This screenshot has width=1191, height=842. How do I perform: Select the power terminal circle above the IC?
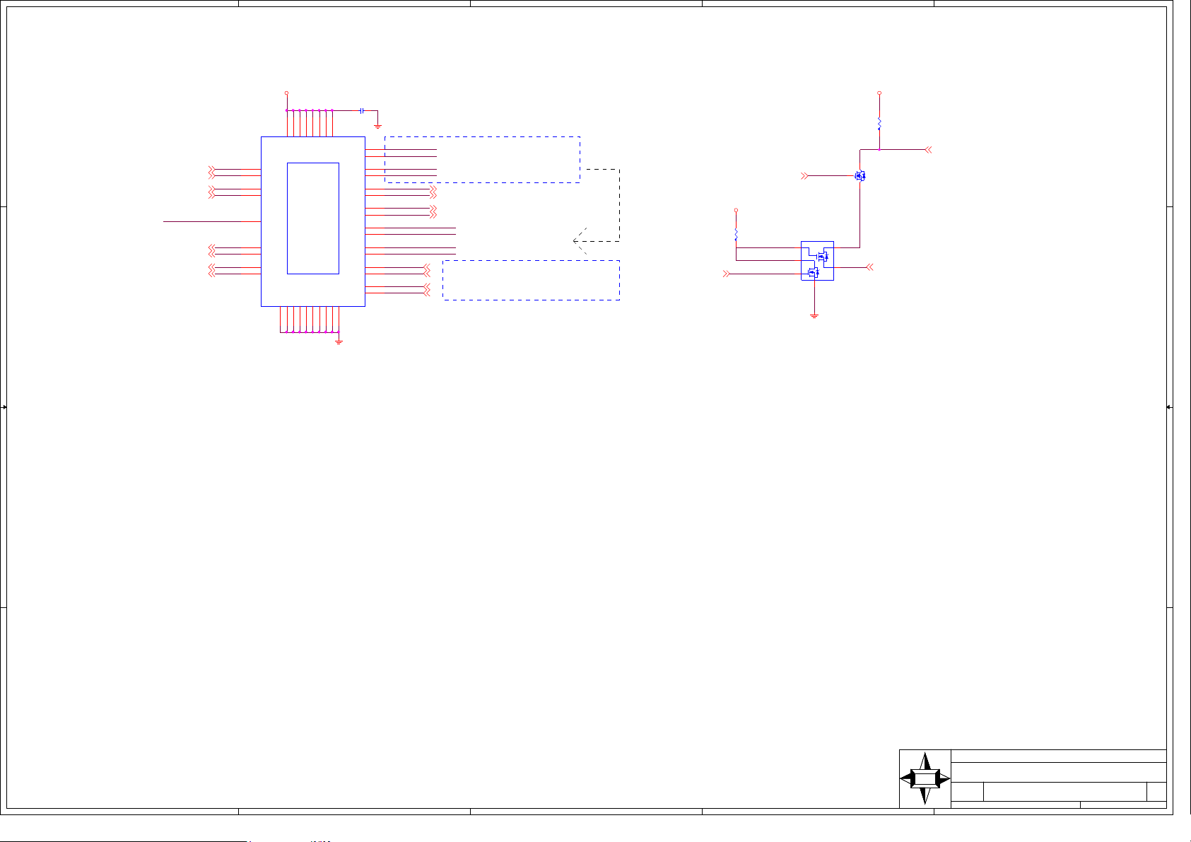tap(286, 93)
